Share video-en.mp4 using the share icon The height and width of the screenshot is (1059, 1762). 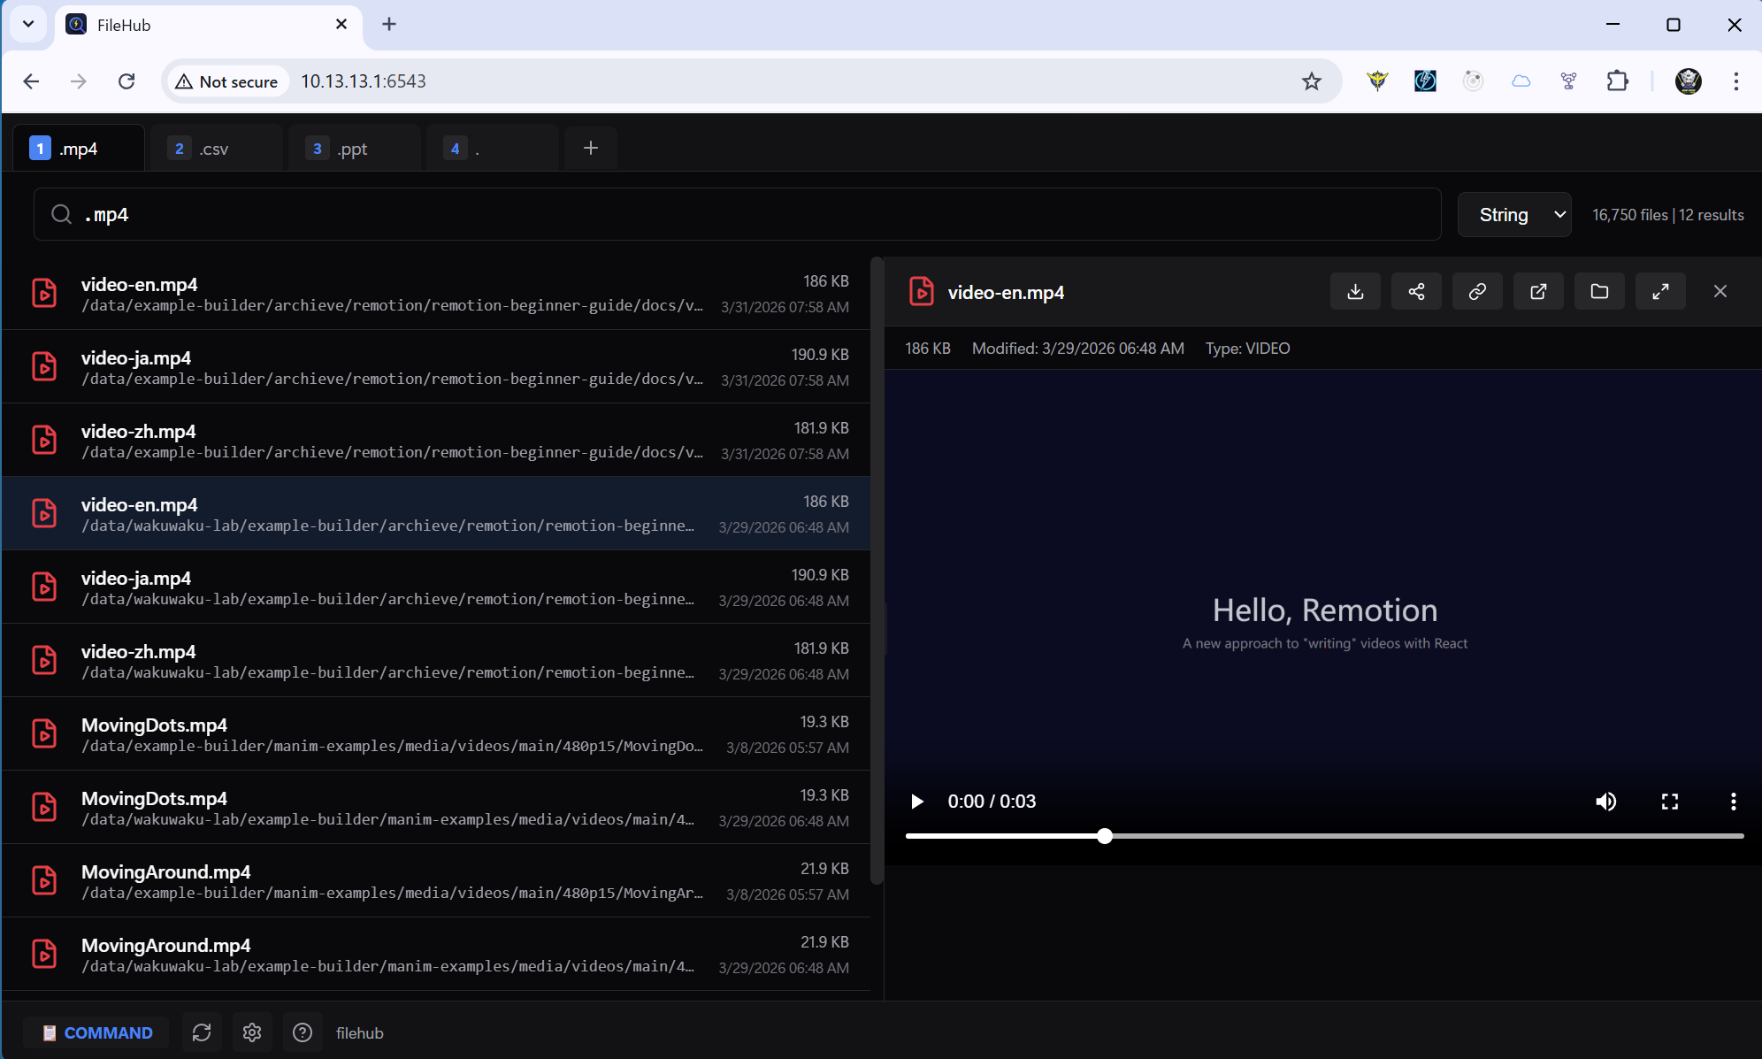pos(1416,291)
